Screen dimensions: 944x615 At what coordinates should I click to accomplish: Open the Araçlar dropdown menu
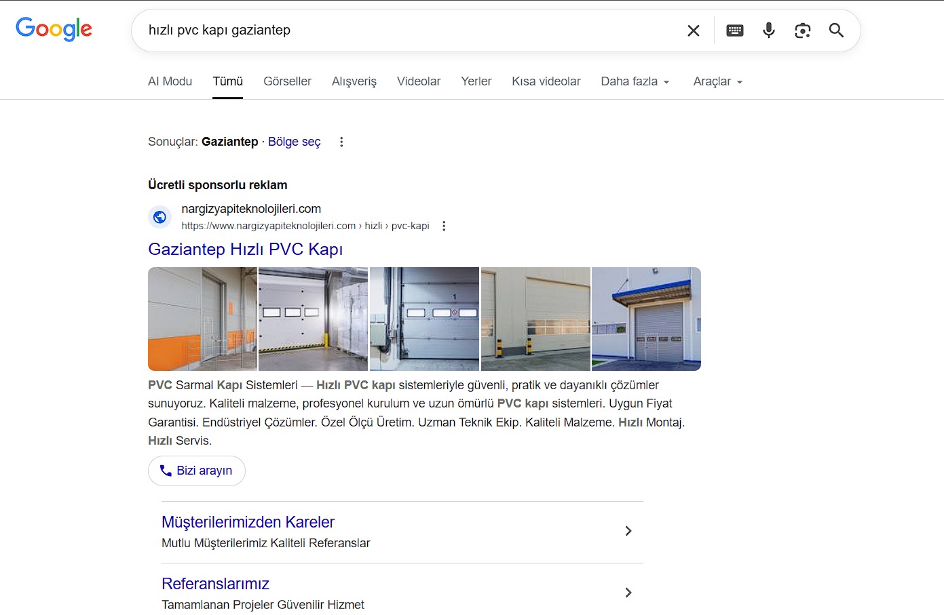tap(717, 81)
